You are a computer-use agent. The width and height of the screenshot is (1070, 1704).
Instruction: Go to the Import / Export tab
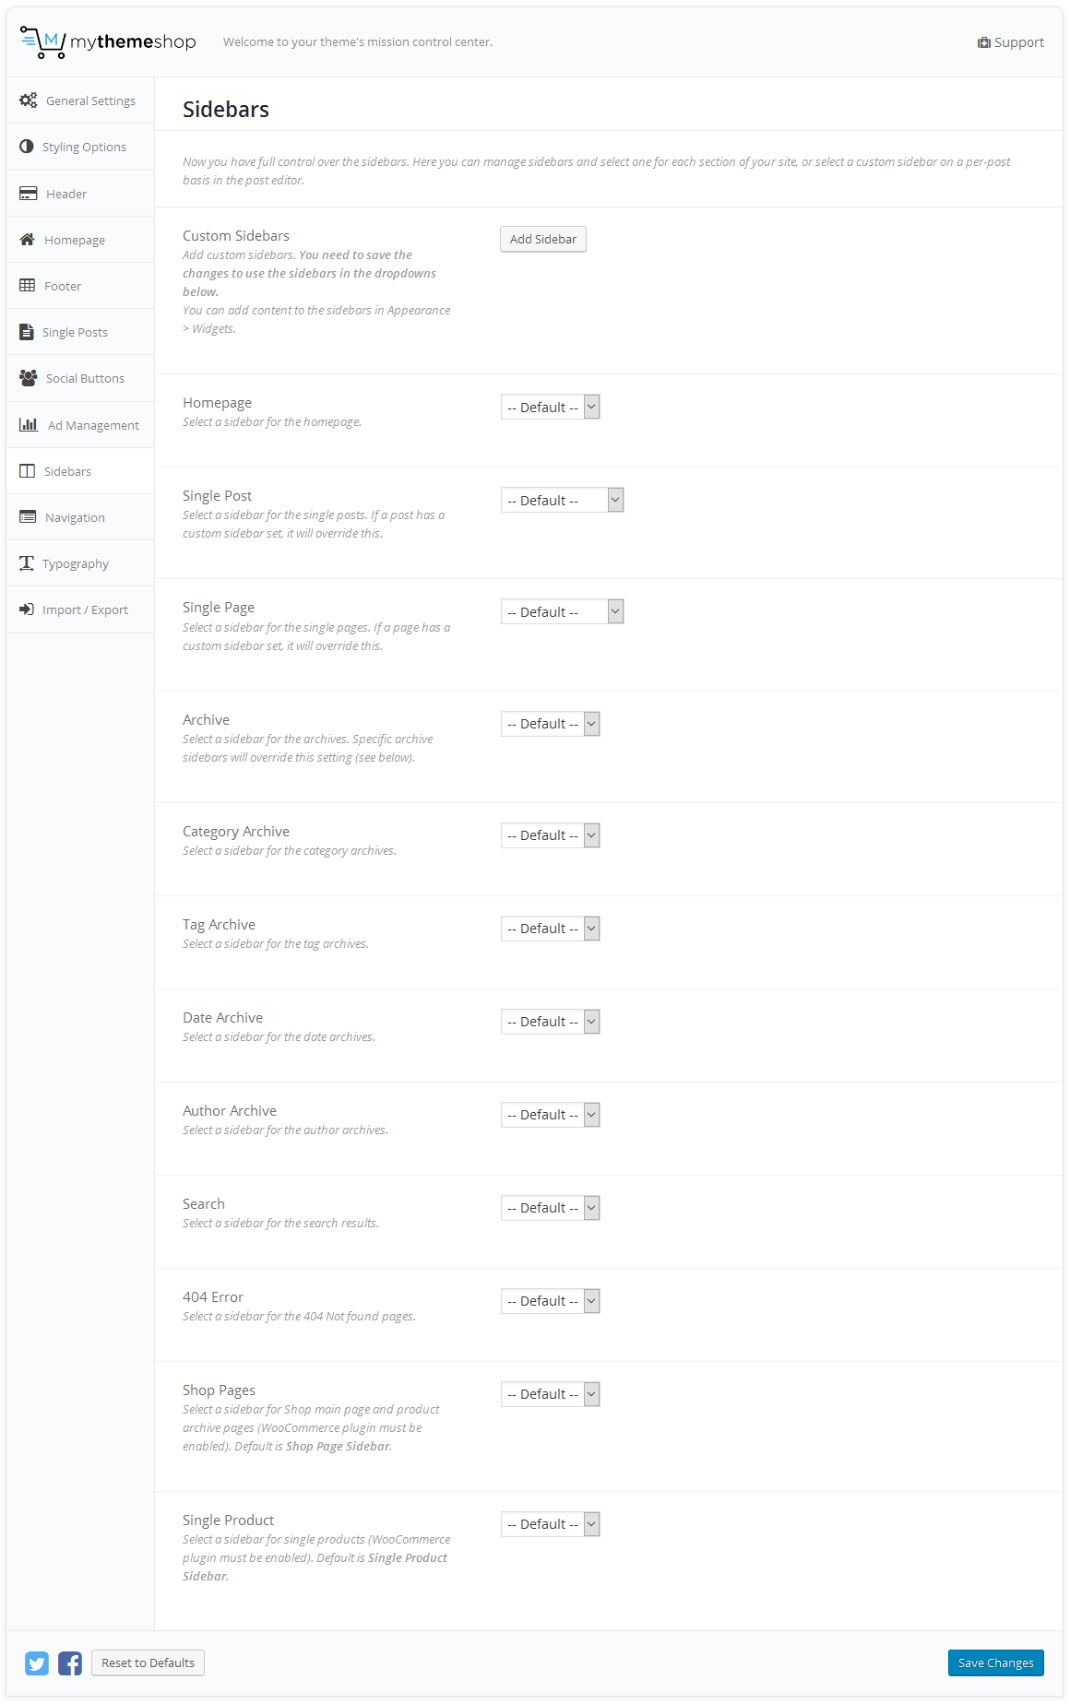(84, 610)
